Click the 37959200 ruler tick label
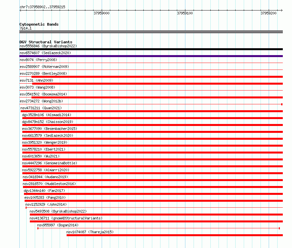 [x=268, y=13]
